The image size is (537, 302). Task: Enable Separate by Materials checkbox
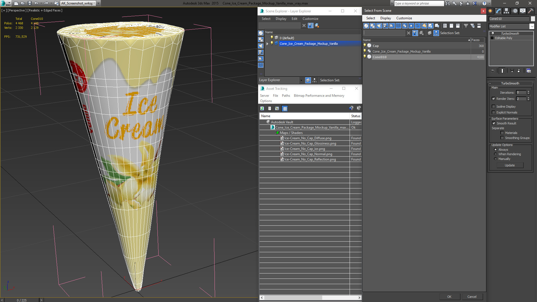[x=502, y=133]
